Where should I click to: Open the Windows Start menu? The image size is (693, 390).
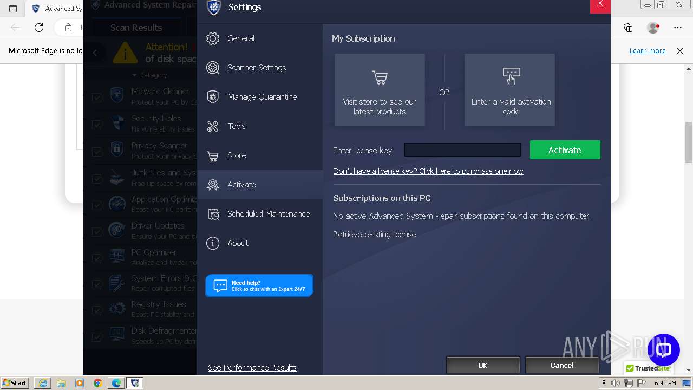coord(15,383)
